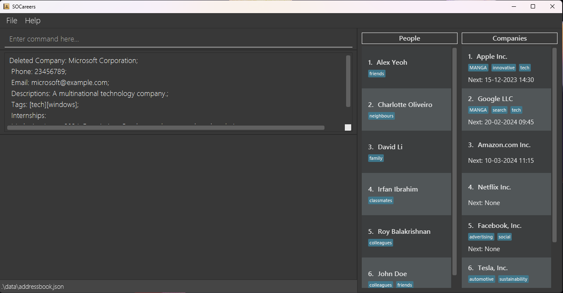Viewport: 563px width, 293px height.
Task: Open the File menu
Action: coord(11,20)
